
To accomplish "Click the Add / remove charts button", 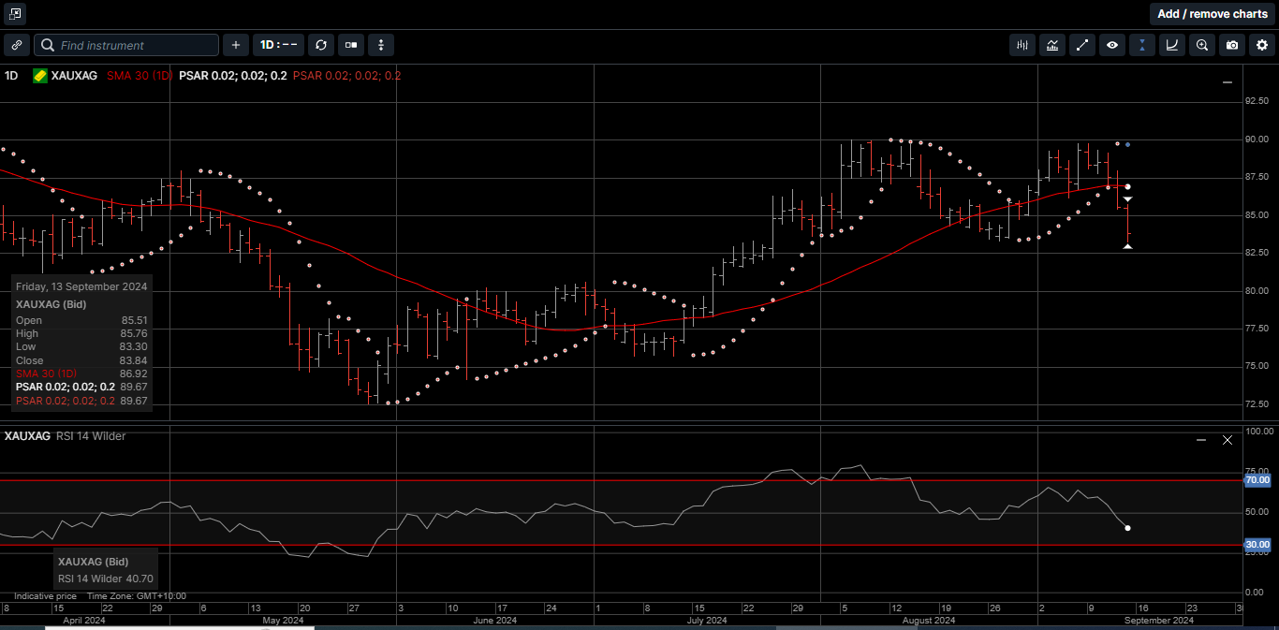I will tap(1212, 14).
